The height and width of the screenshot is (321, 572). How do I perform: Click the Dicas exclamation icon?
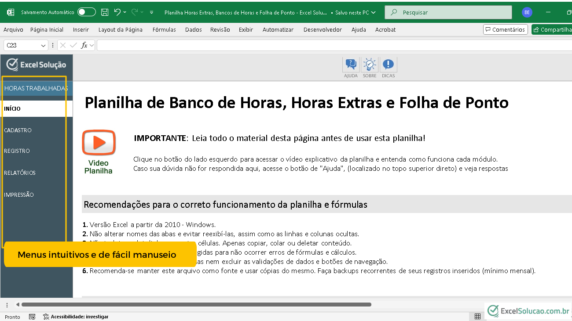[x=388, y=65]
